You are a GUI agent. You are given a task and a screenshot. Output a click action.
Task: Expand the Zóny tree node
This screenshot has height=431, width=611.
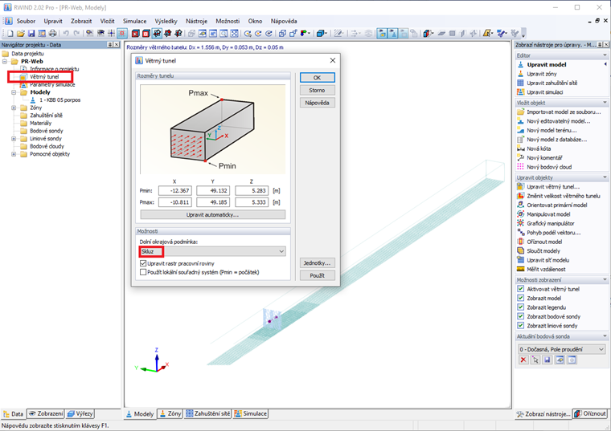coord(14,108)
